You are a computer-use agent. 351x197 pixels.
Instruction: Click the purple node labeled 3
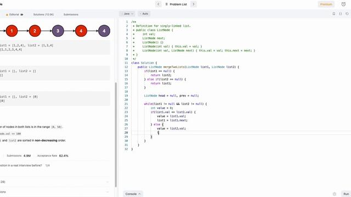point(58,31)
